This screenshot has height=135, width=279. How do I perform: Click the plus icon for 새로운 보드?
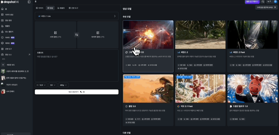(x=3, y=65)
